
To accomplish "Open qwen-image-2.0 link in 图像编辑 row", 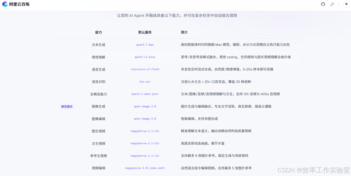I will [x=145, y=119].
